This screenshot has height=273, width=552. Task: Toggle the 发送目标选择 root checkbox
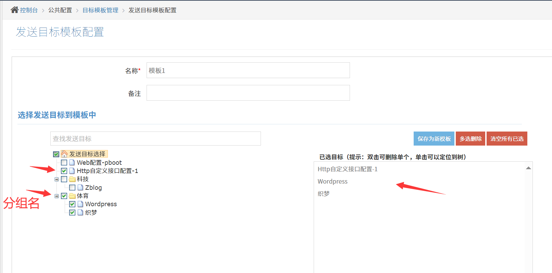click(56, 154)
